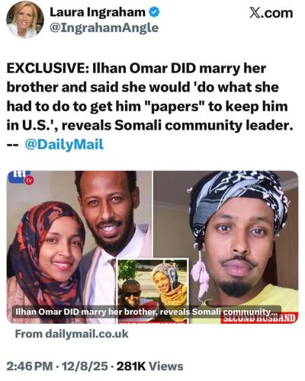The height and width of the screenshot is (381, 305).
Task: Open right photo of man in headscarf
Action: pos(226,247)
